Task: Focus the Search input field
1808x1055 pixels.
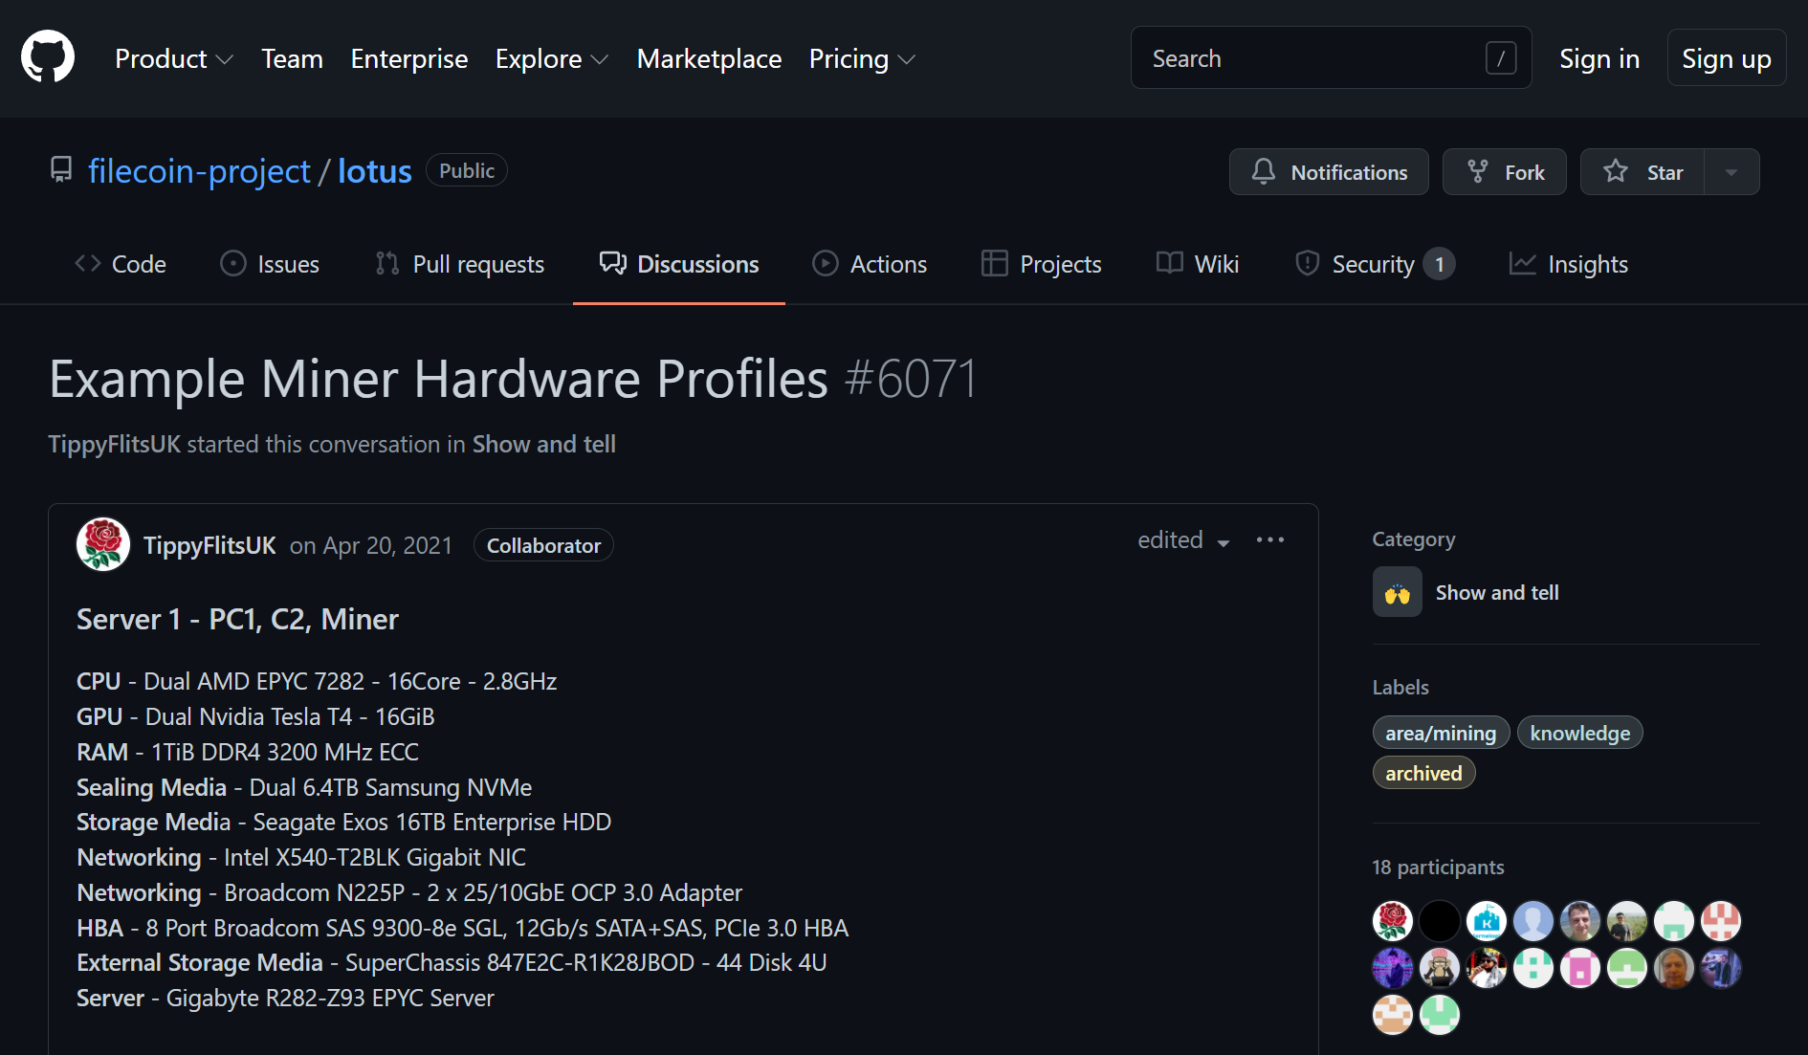Action: (x=1311, y=58)
